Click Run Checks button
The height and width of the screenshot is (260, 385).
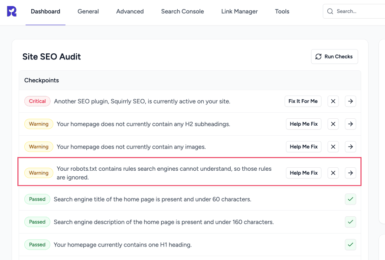334,56
